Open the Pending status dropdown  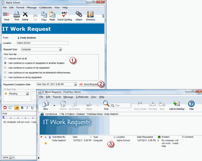tap(27, 94)
